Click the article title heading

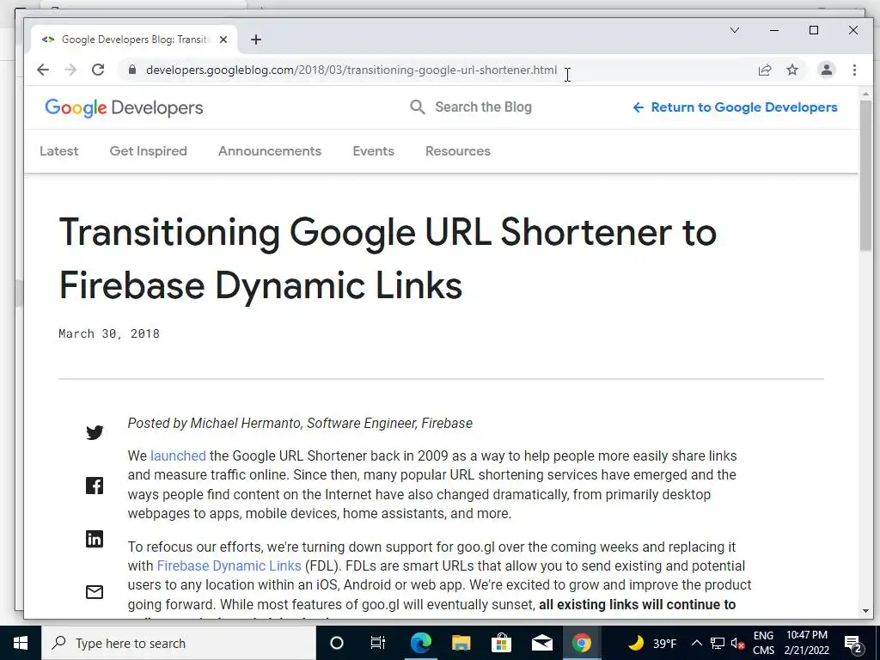[388, 259]
